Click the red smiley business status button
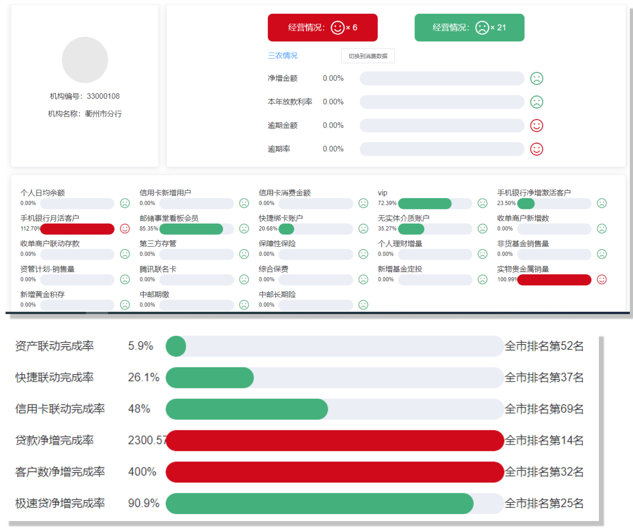The width and height of the screenshot is (633, 529). point(322,28)
